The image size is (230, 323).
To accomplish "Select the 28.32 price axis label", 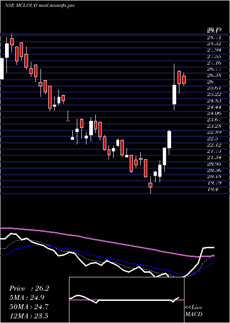I will pyautogui.click(x=214, y=44).
